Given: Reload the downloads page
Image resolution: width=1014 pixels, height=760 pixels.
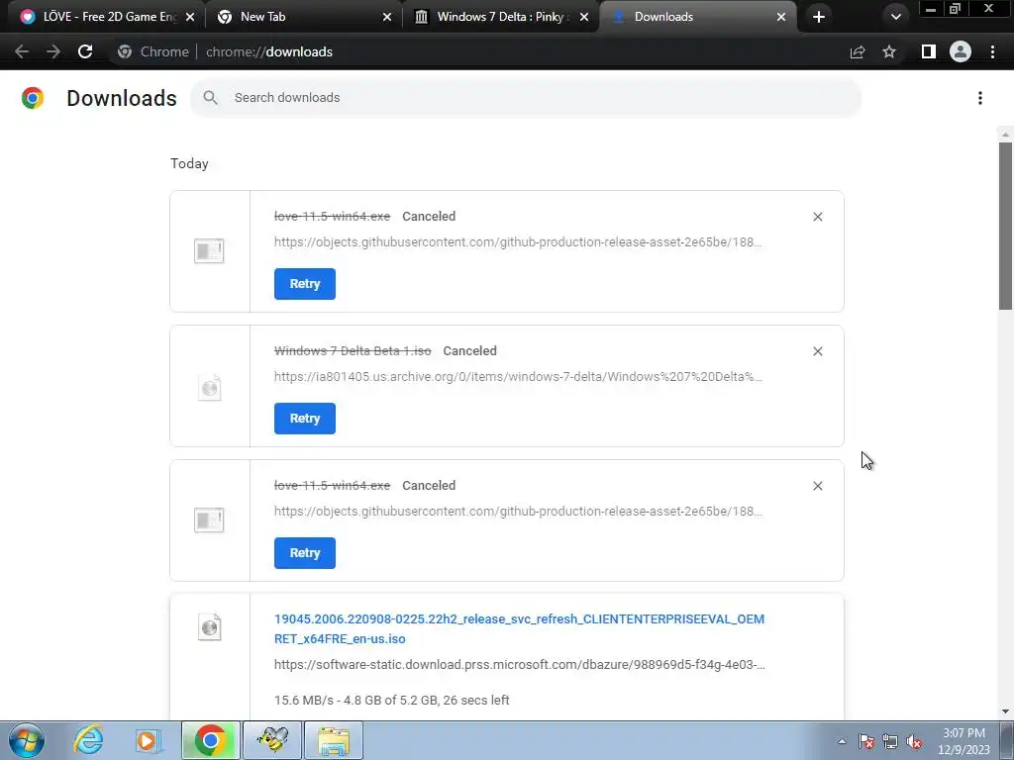Looking at the screenshot, I should (85, 51).
